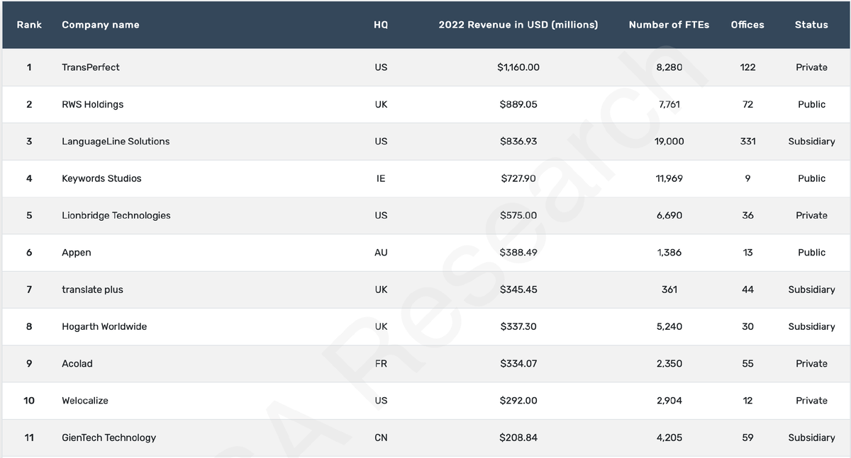851x458 pixels.
Task: Click the Number of FTEs header
Action: point(669,25)
